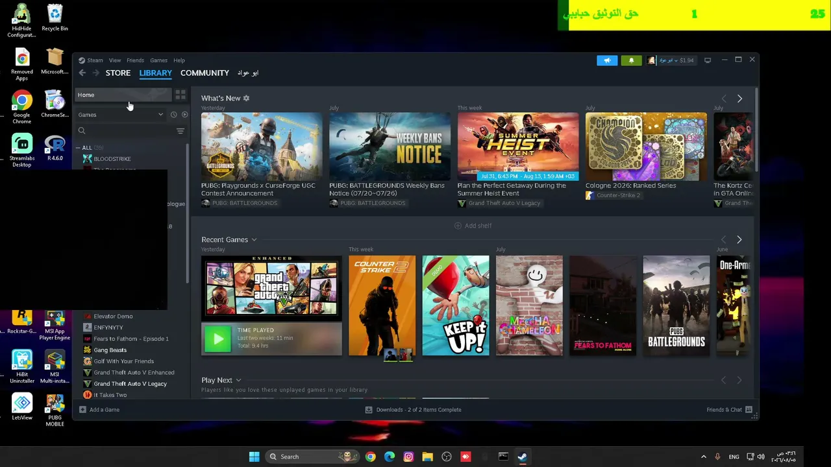Image resolution: width=831 pixels, height=467 pixels.
Task: Open OBS Studio from the taskbar
Action: click(447, 457)
